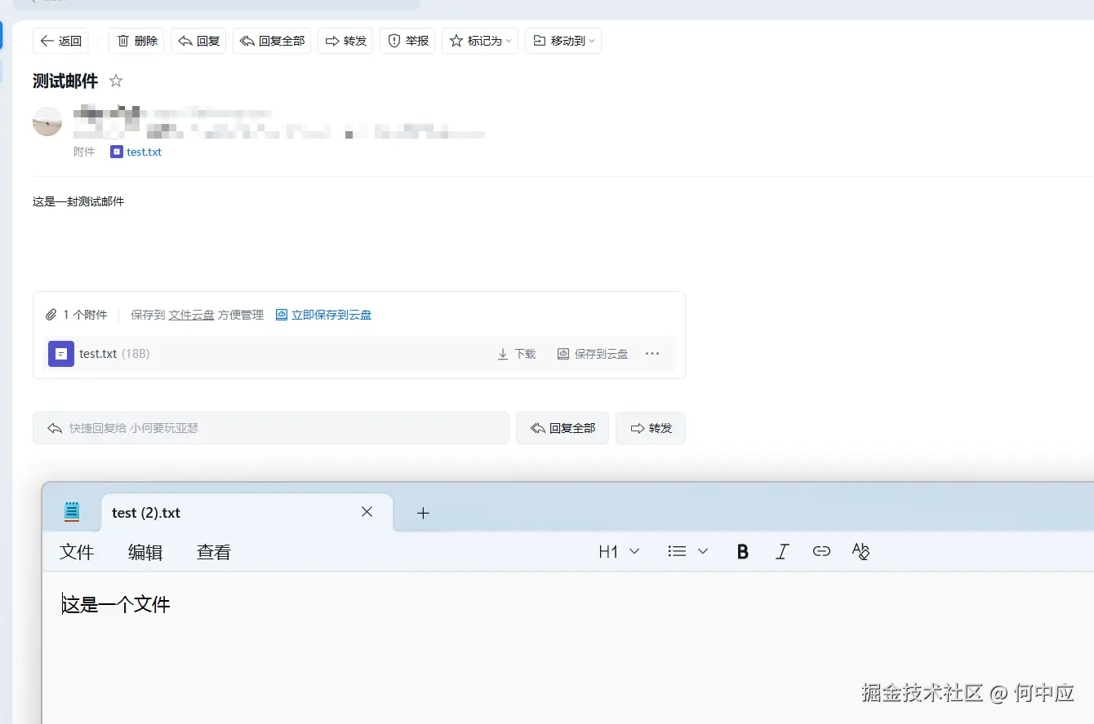Star the 测试邮件 email subject
This screenshot has width=1094, height=724.
pyautogui.click(x=115, y=81)
